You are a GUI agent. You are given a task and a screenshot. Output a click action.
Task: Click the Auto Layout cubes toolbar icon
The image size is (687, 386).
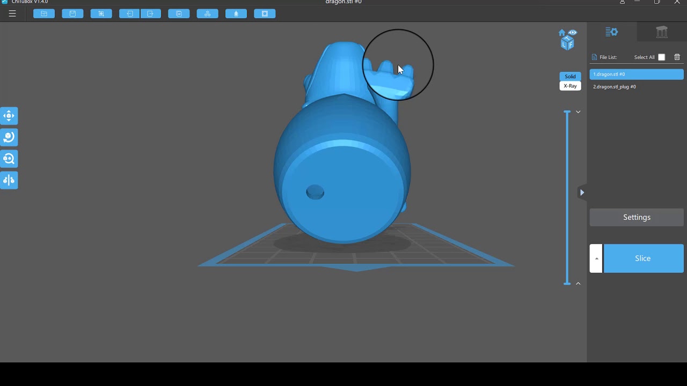click(x=207, y=13)
